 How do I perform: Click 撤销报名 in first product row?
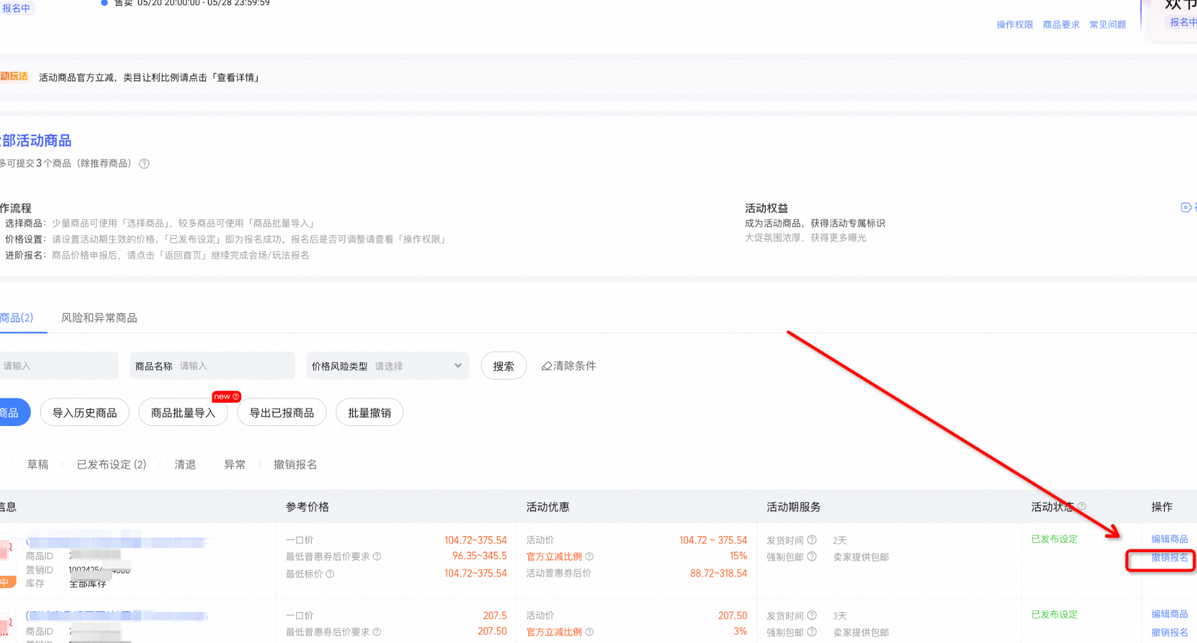(x=1169, y=558)
